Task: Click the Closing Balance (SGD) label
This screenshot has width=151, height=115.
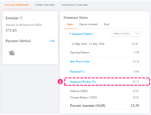Action: [84, 97]
